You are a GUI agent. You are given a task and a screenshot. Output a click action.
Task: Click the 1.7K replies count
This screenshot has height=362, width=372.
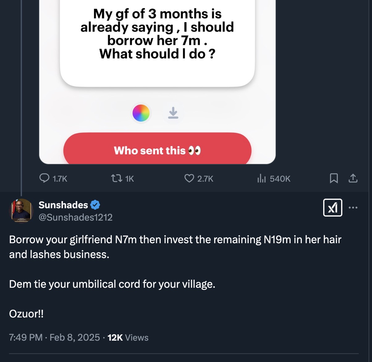pos(60,179)
